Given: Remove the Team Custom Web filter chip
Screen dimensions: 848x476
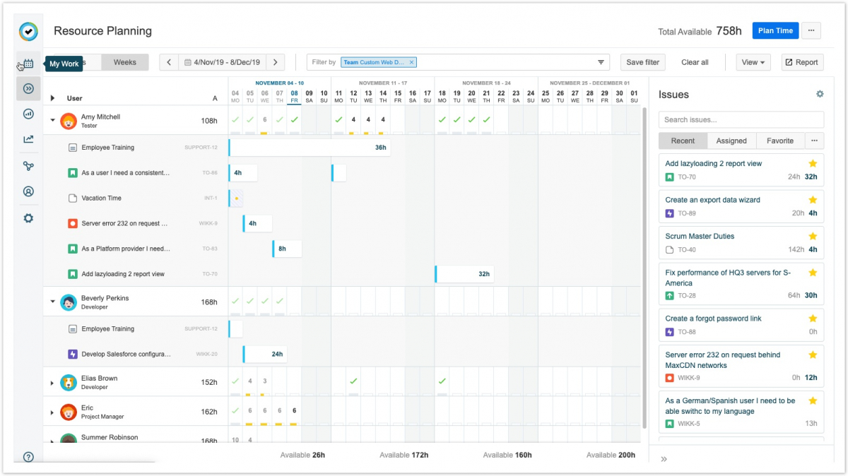Looking at the screenshot, I should [x=413, y=62].
